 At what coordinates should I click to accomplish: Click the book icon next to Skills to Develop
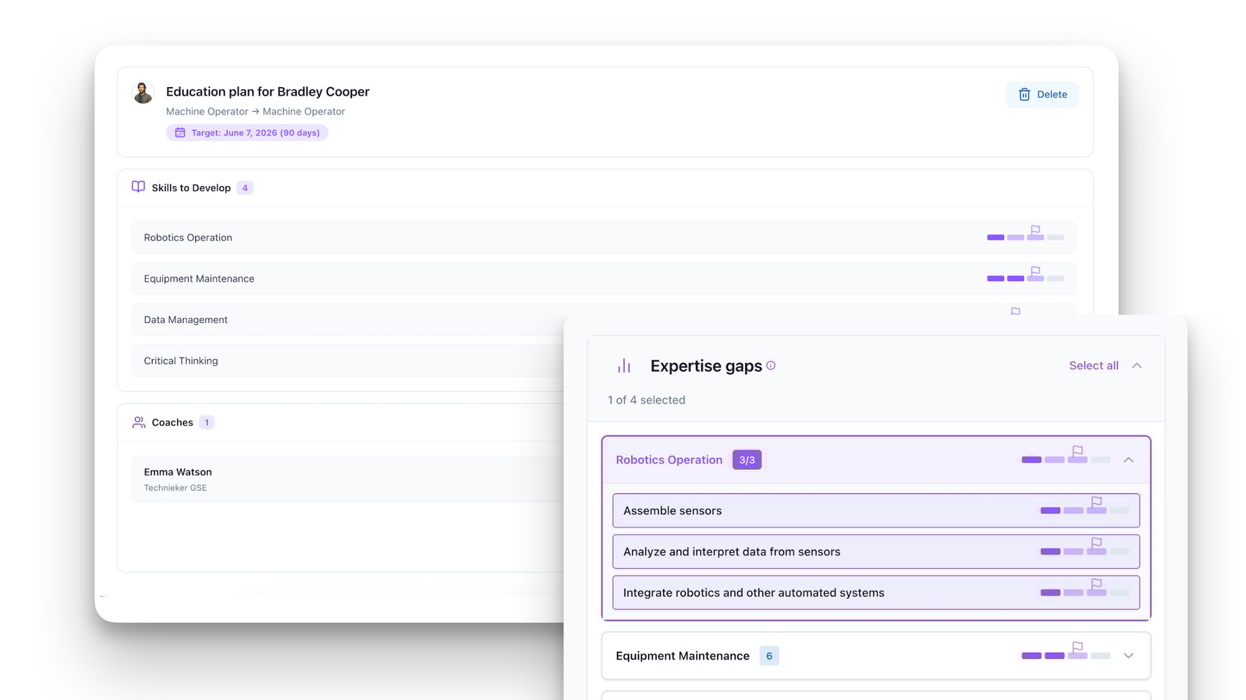(x=138, y=187)
